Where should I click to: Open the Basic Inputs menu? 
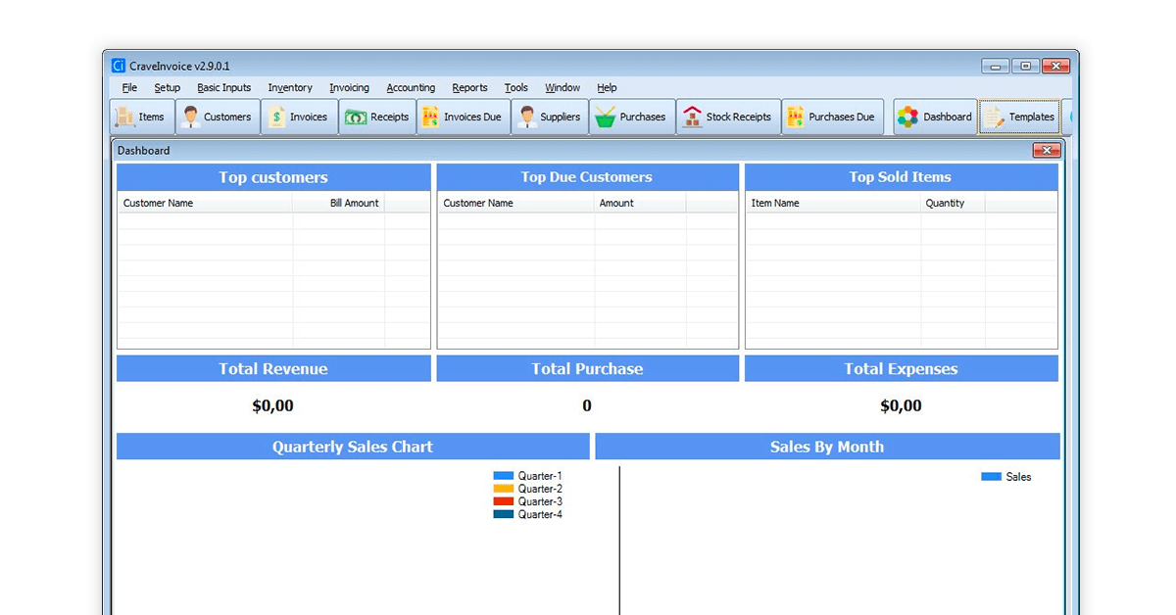[x=224, y=88]
